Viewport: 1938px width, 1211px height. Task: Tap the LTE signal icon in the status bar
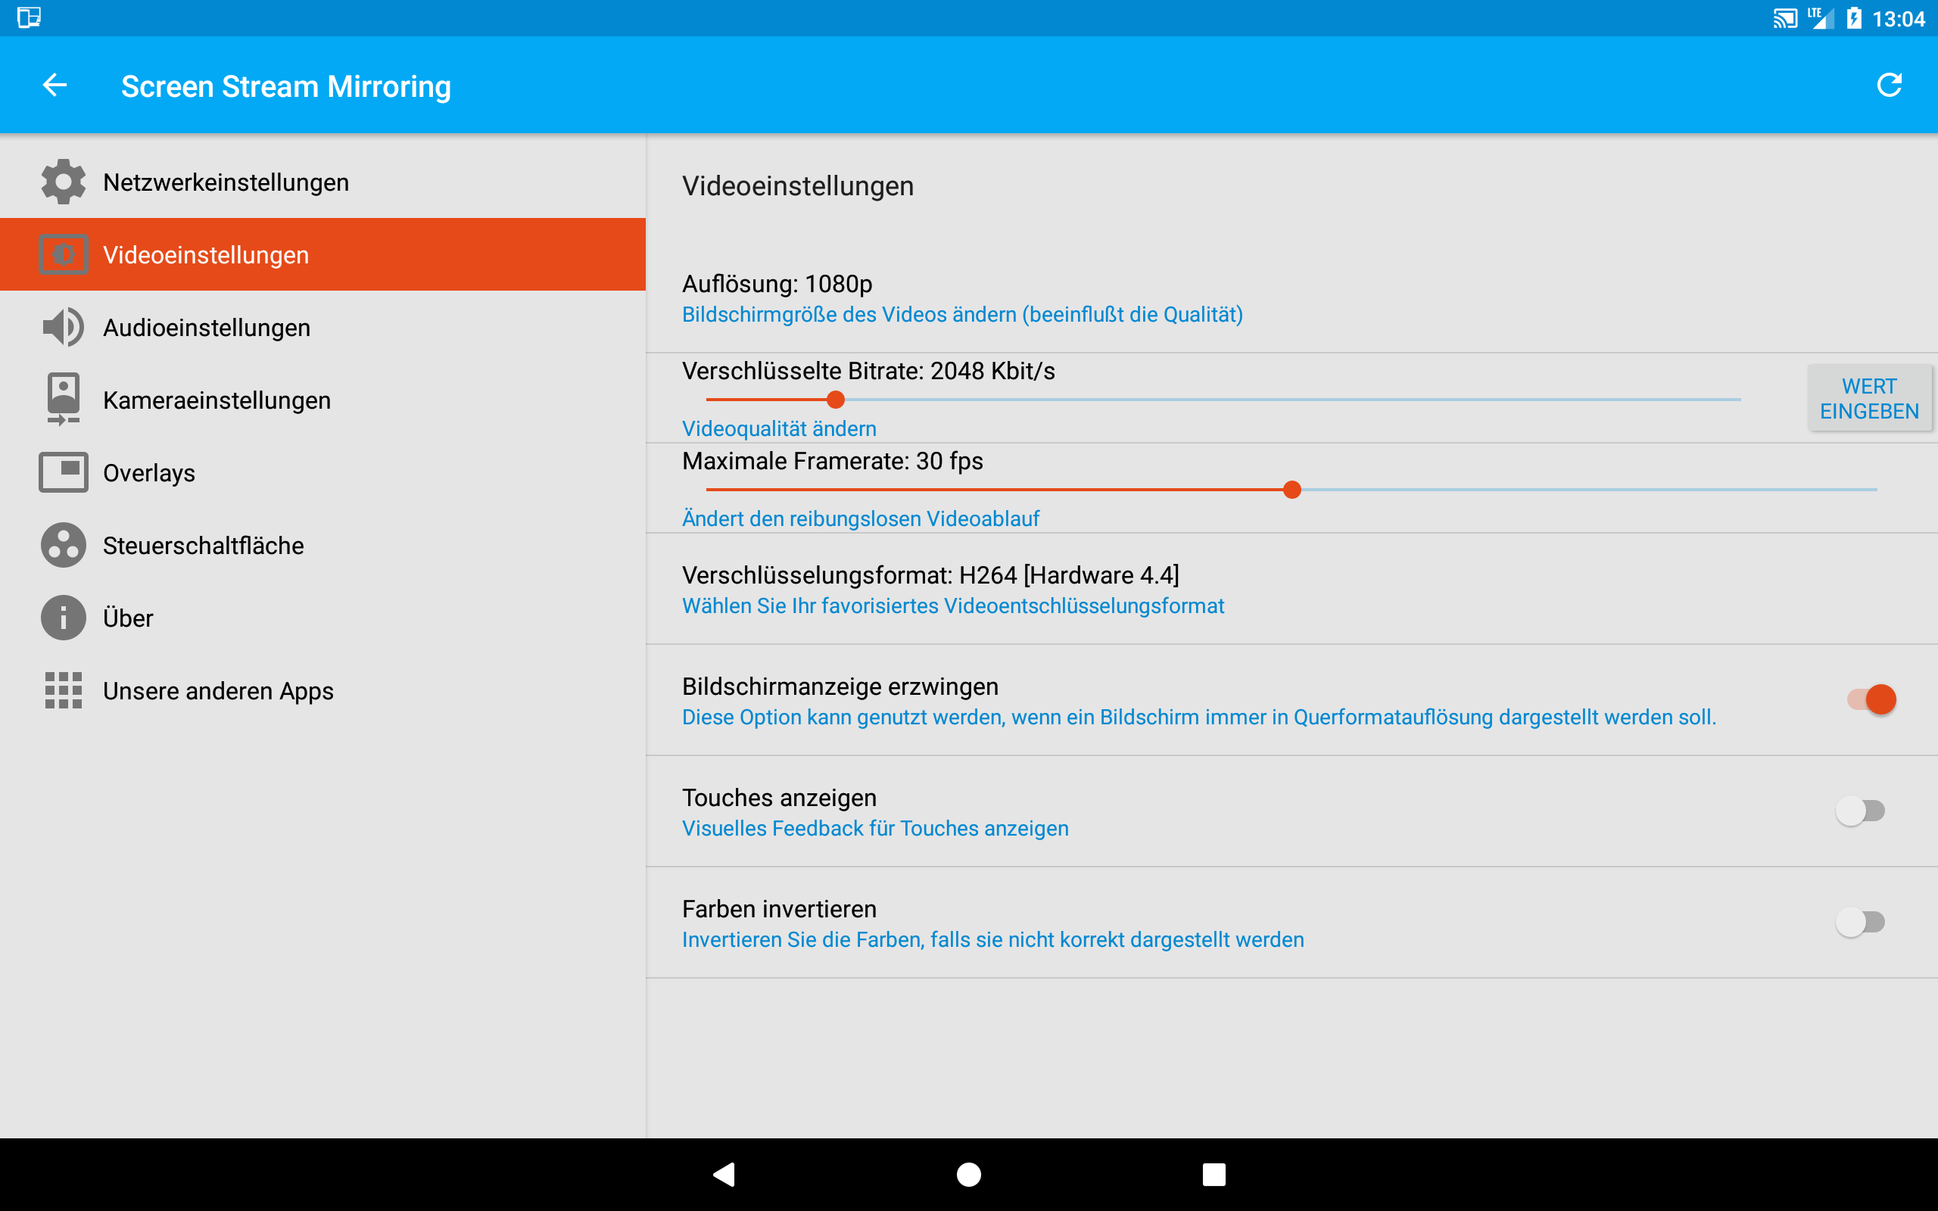pos(1820,18)
